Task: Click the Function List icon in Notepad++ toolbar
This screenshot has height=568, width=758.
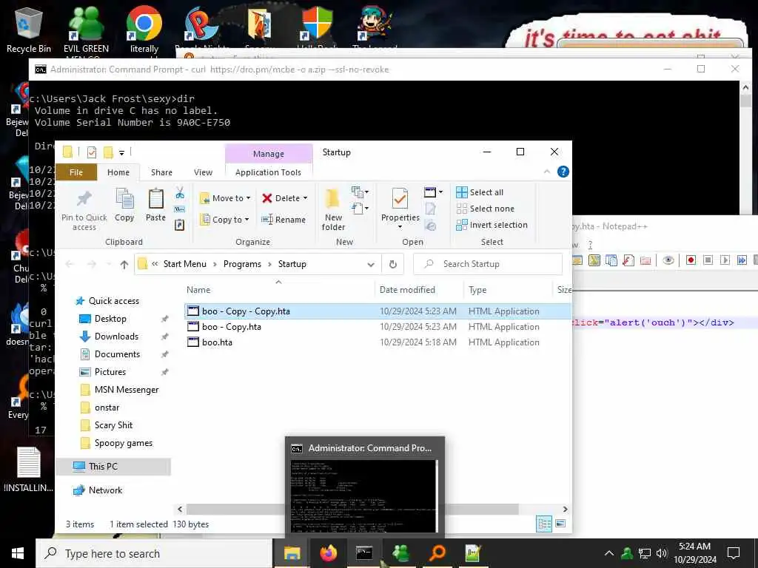Action: click(628, 260)
